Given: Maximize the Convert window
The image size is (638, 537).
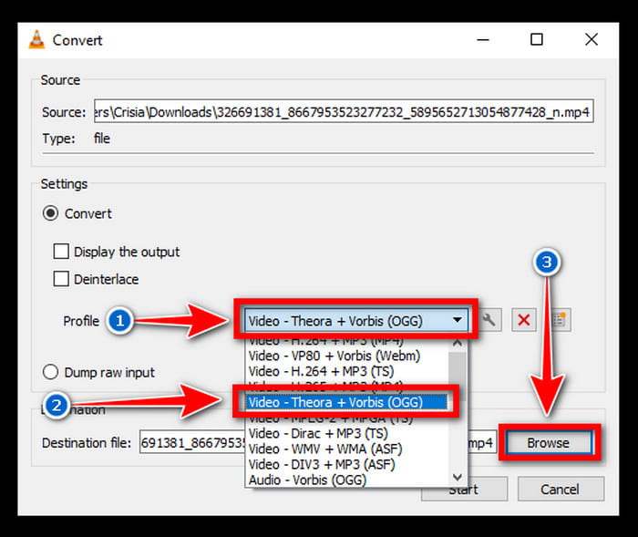Looking at the screenshot, I should 537,40.
